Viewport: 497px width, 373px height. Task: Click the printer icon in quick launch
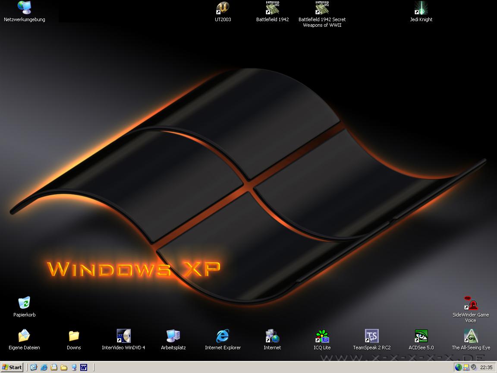54,367
